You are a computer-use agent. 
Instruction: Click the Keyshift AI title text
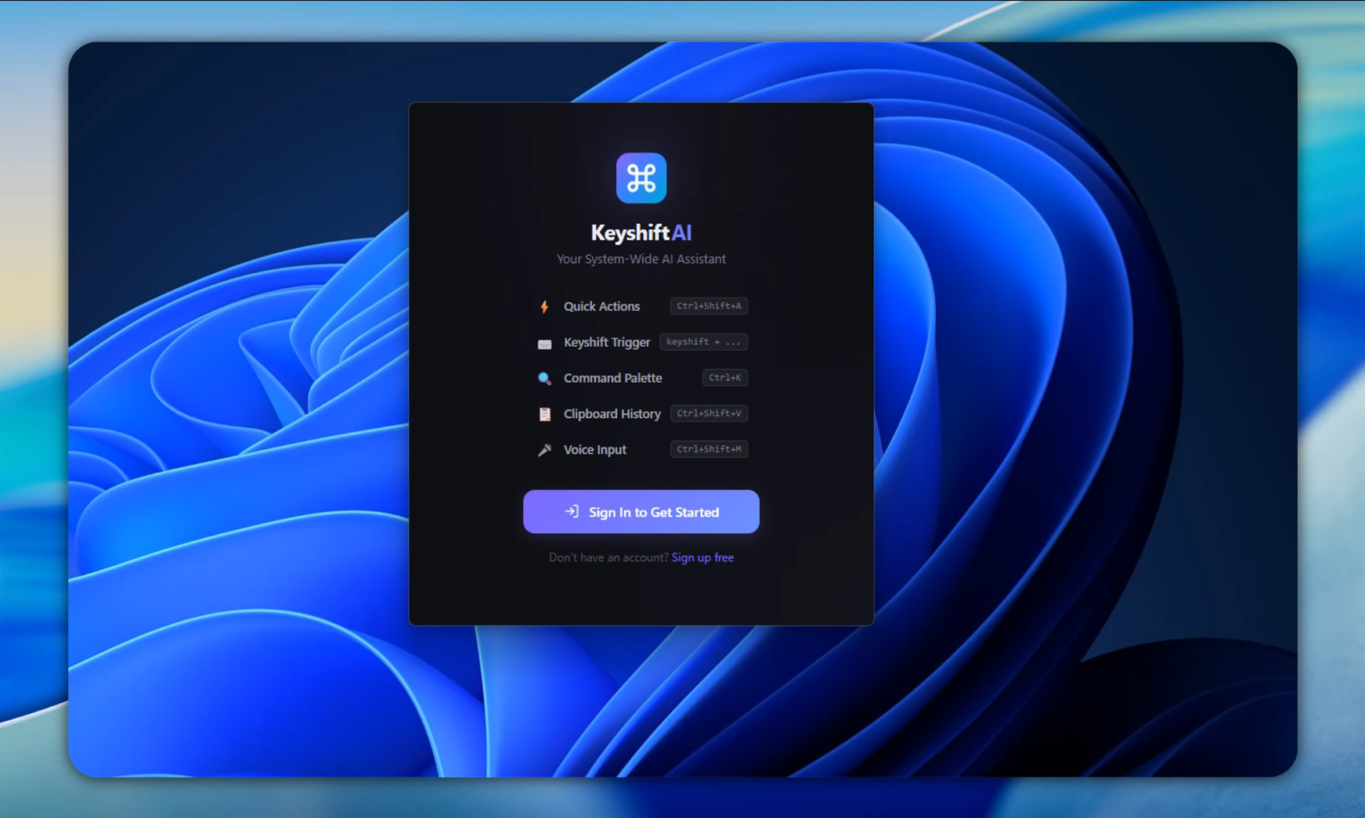[641, 232]
